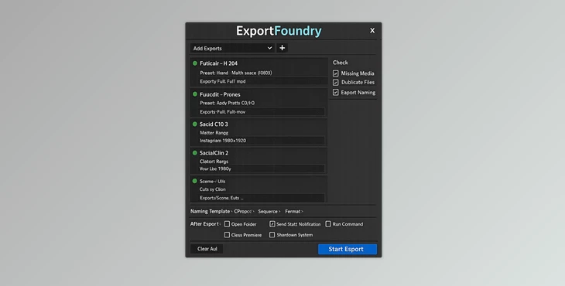Toggle the Dublicate Files checkbox
Viewport: 565px width, 286px height.
[335, 83]
